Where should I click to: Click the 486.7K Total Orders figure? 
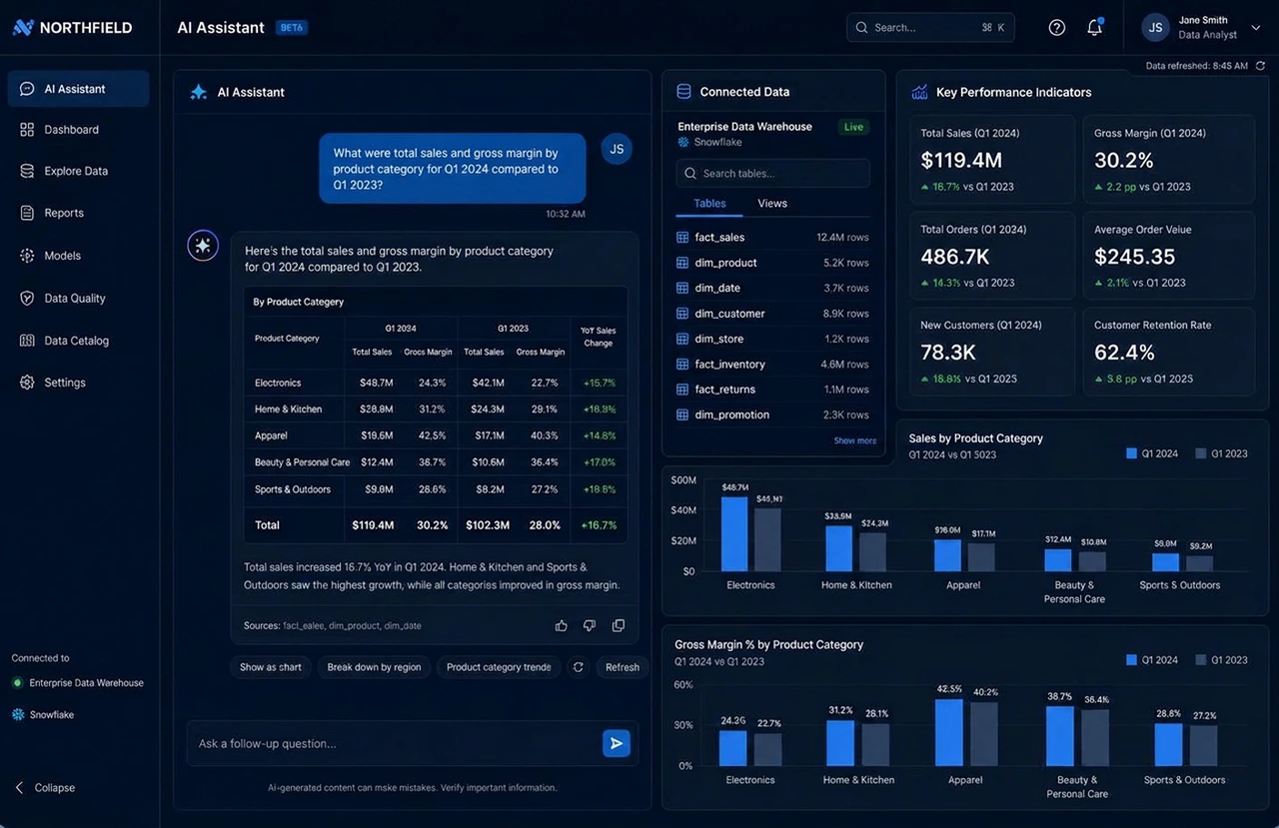point(955,257)
